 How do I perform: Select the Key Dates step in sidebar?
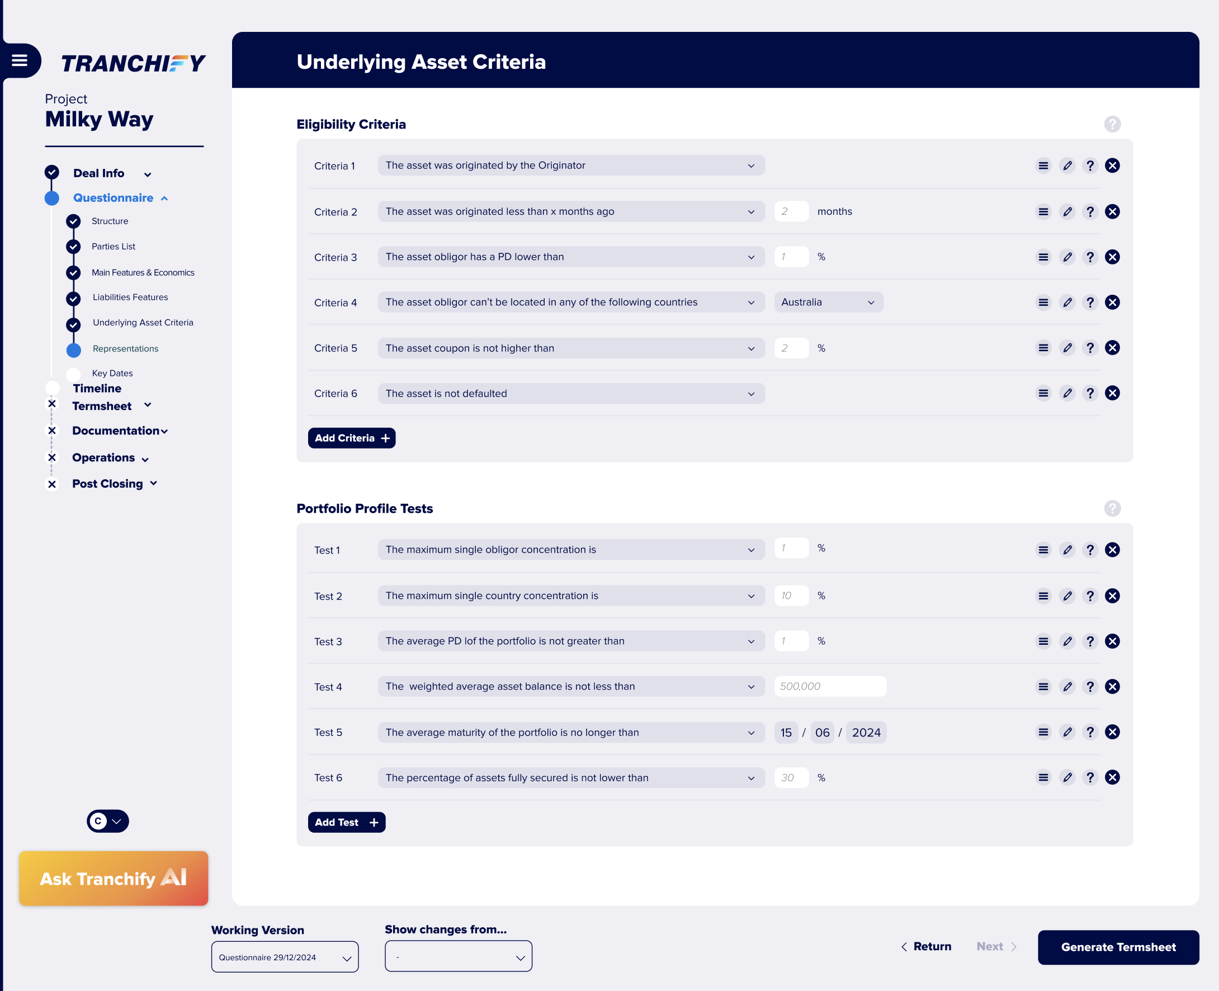coord(112,374)
